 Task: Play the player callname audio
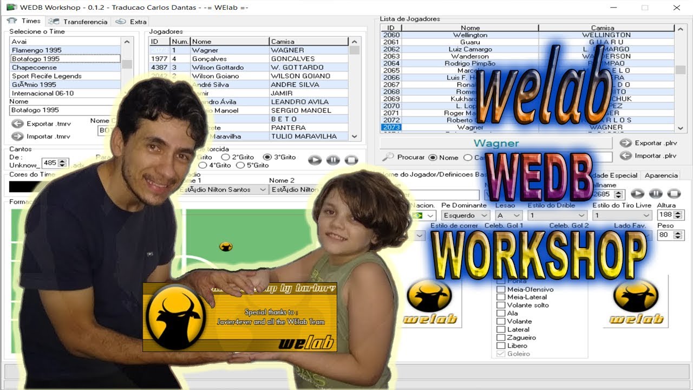(x=637, y=193)
